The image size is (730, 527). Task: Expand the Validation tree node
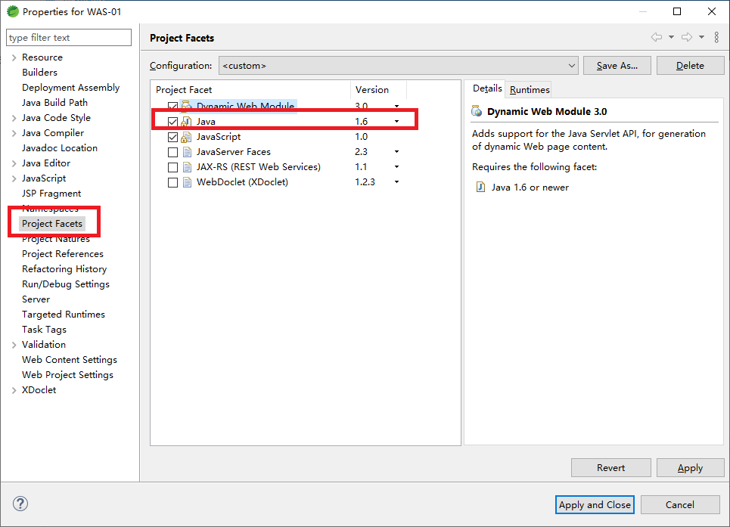[x=14, y=345]
